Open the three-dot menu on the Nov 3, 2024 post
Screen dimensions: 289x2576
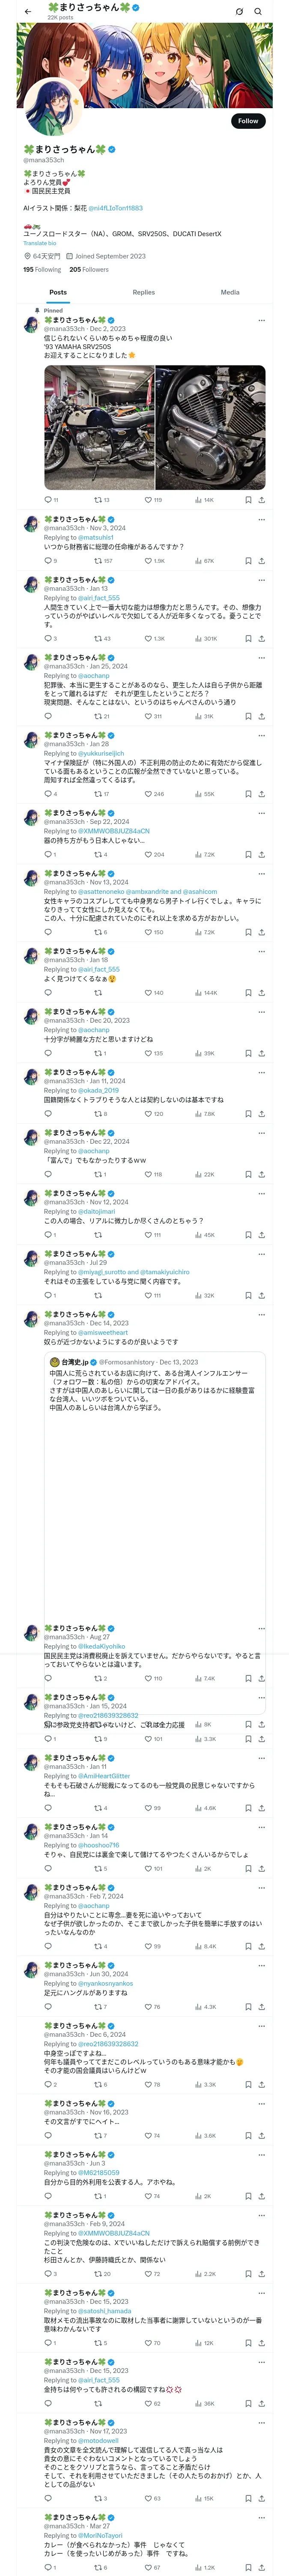[x=261, y=519]
